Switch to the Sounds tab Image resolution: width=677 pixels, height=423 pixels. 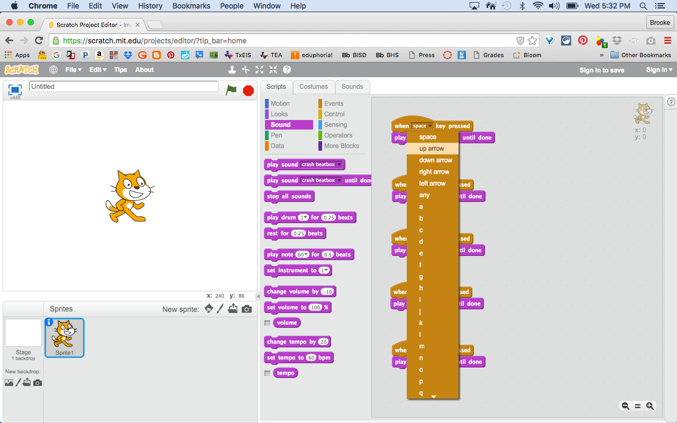click(x=352, y=87)
